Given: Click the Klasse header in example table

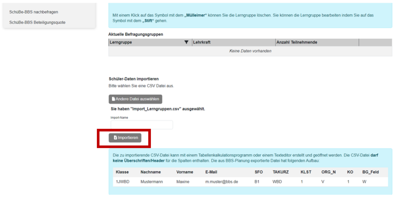Looking at the screenshot, I should pyautogui.click(x=122, y=172).
